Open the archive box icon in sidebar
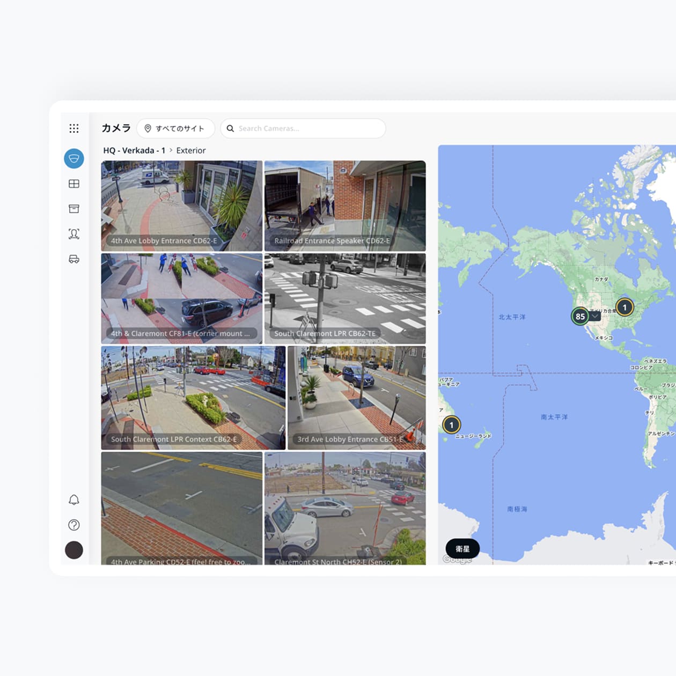Image resolution: width=676 pixels, height=676 pixels. (74, 209)
